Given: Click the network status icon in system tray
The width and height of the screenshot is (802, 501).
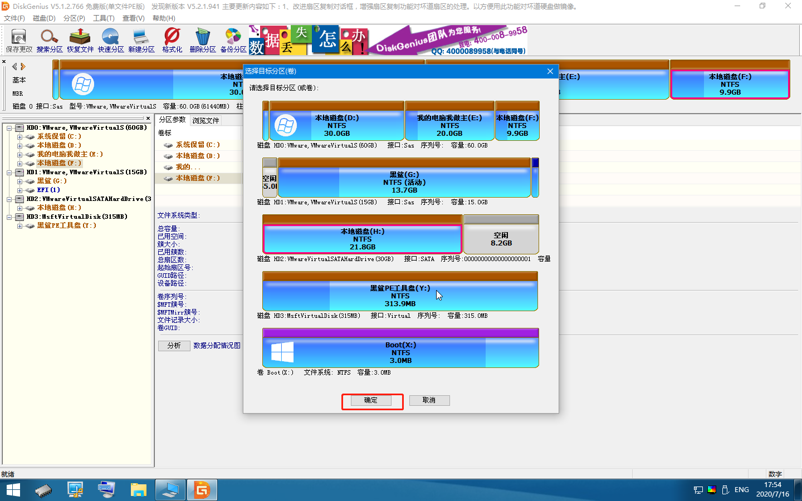Looking at the screenshot, I should coord(698,490).
